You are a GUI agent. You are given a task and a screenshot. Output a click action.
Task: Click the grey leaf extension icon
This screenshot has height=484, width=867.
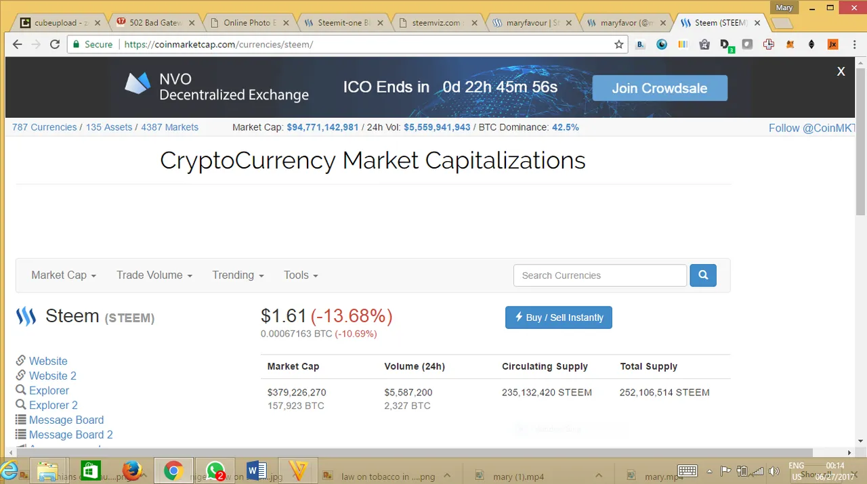(x=747, y=44)
